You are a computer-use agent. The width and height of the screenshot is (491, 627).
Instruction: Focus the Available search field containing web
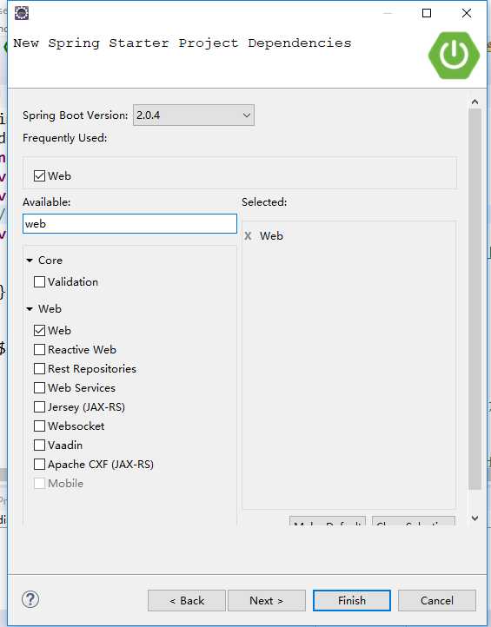click(x=129, y=224)
